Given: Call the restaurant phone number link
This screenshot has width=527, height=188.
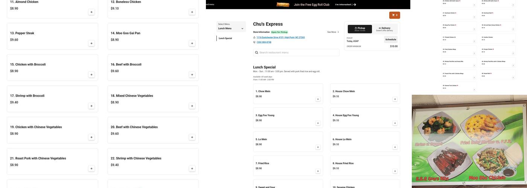Looking at the screenshot, I should (x=264, y=42).
